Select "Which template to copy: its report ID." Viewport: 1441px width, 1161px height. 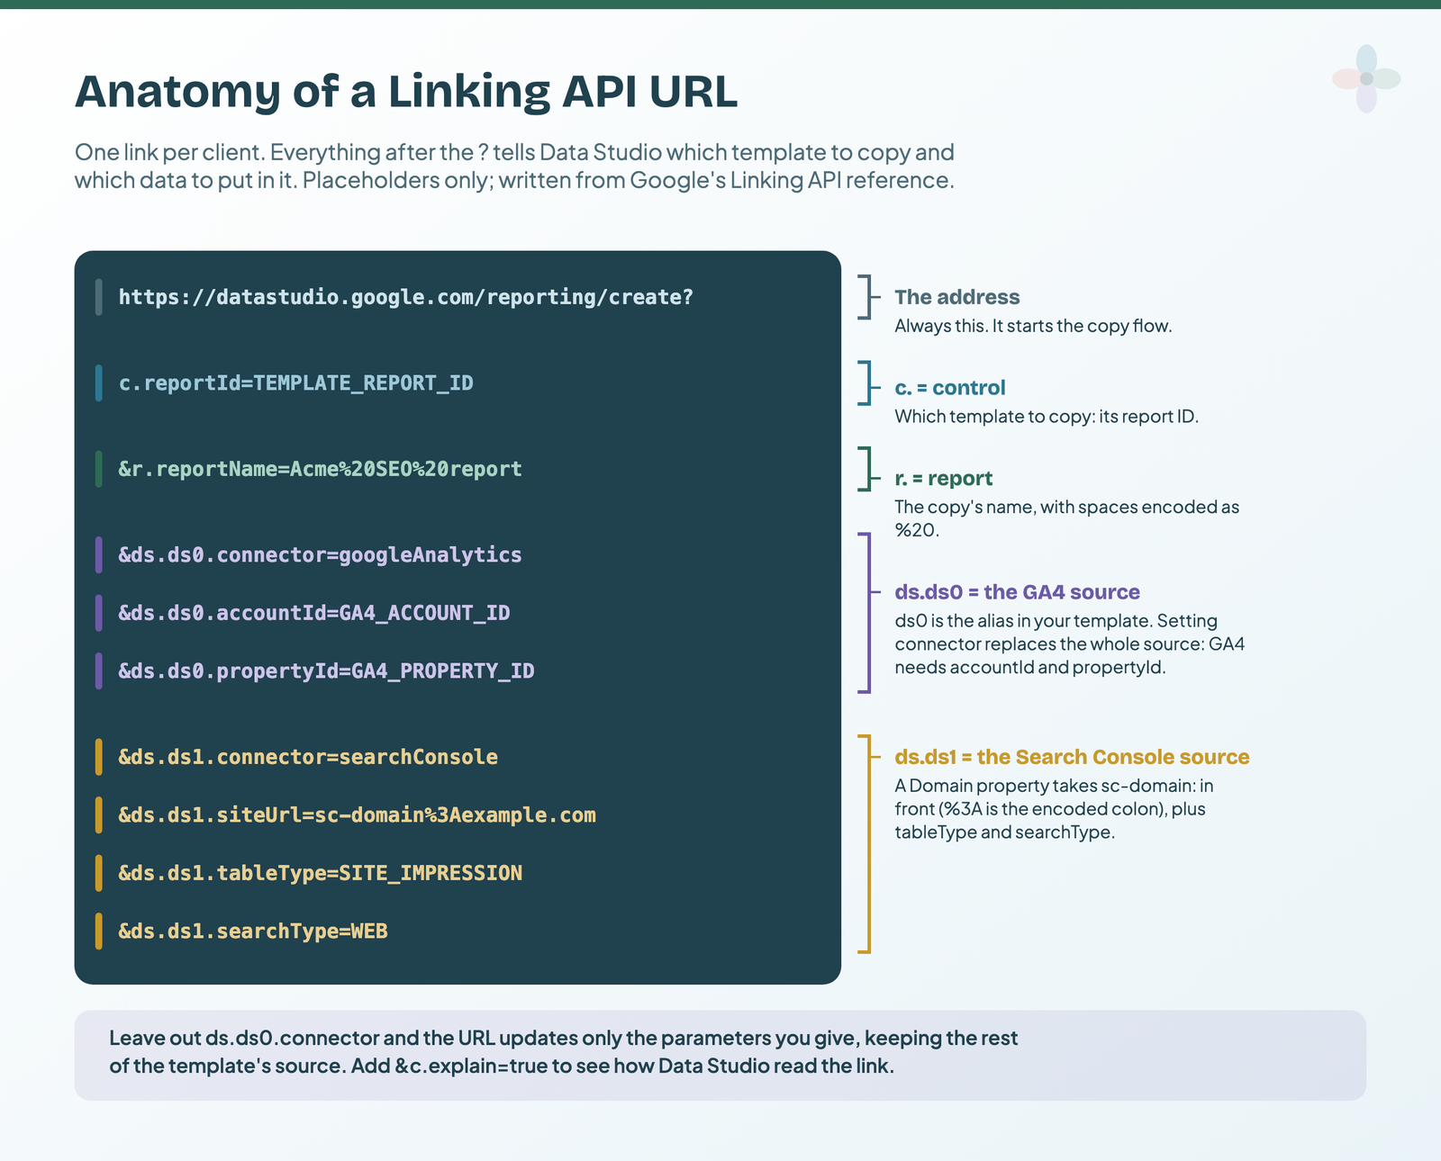pos(1047,417)
